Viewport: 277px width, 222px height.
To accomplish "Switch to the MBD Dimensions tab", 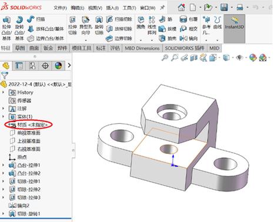I will click(x=142, y=48).
